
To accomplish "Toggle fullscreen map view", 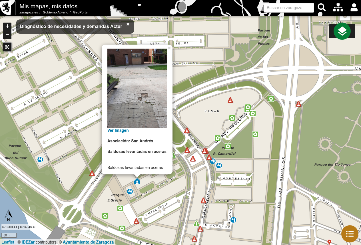I will 7,47.
